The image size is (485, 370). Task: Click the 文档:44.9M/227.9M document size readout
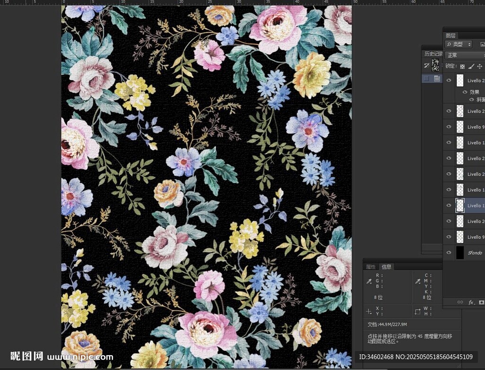(x=387, y=324)
